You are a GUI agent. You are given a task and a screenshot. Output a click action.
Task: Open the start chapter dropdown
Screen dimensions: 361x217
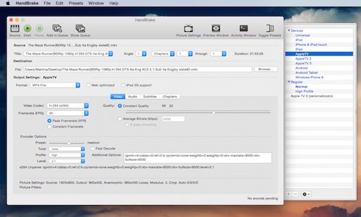click(x=185, y=54)
